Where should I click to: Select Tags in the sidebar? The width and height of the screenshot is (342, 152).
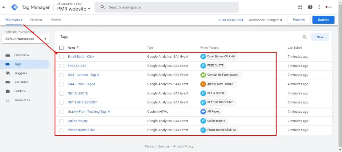click(25, 64)
